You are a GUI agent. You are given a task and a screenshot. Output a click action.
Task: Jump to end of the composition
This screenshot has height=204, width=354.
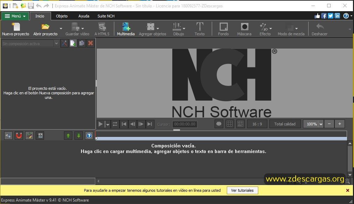[150, 124]
